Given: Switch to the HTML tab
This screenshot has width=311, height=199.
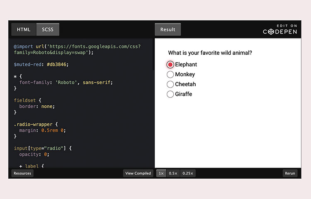Looking at the screenshot, I should click(x=24, y=29).
